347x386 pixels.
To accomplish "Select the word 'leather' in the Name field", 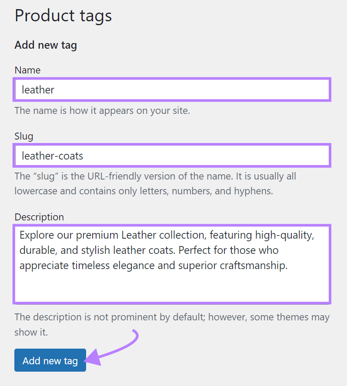I will coord(38,90).
